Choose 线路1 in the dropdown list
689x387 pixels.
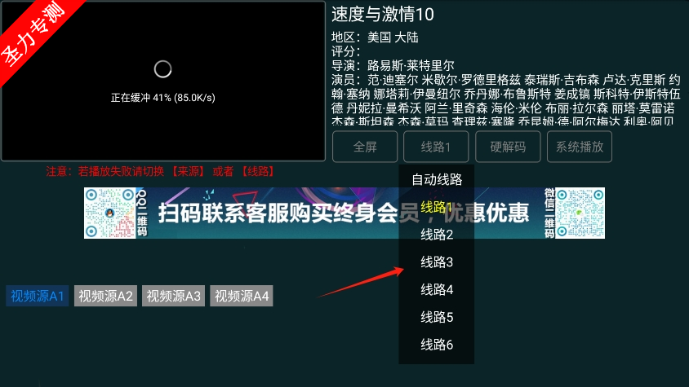(x=436, y=207)
